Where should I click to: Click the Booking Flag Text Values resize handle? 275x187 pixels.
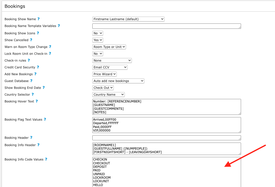click(x=240, y=131)
